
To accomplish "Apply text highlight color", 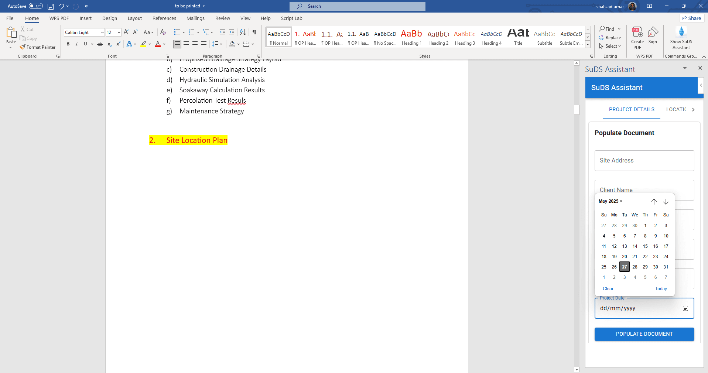I will (x=143, y=44).
